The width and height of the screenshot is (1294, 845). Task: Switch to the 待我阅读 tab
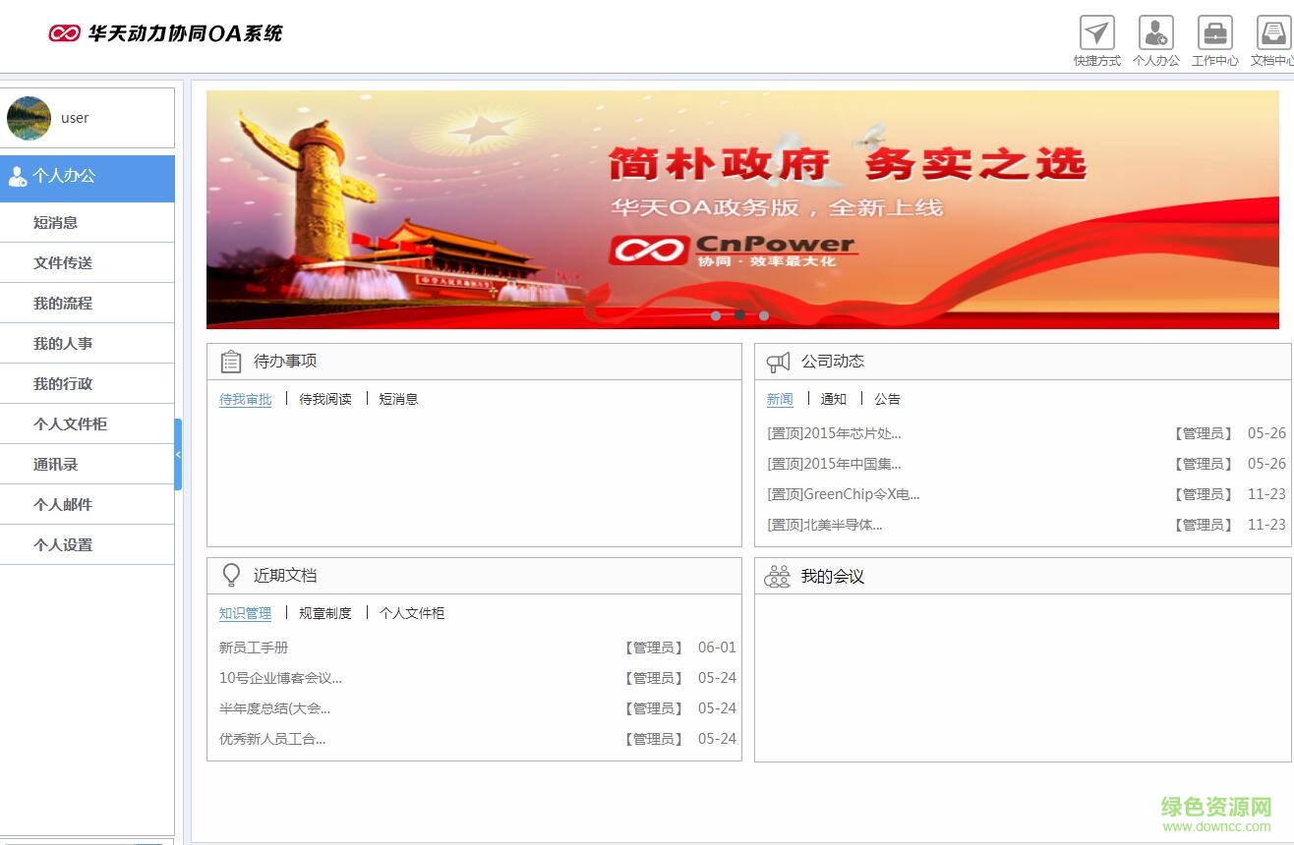tap(325, 399)
